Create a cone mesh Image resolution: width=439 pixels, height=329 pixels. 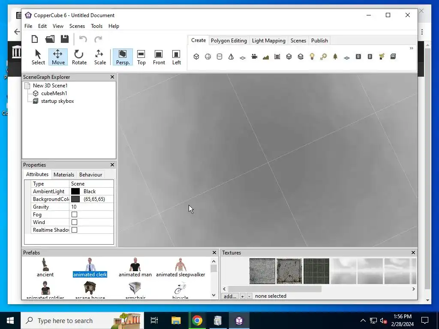[x=231, y=57]
